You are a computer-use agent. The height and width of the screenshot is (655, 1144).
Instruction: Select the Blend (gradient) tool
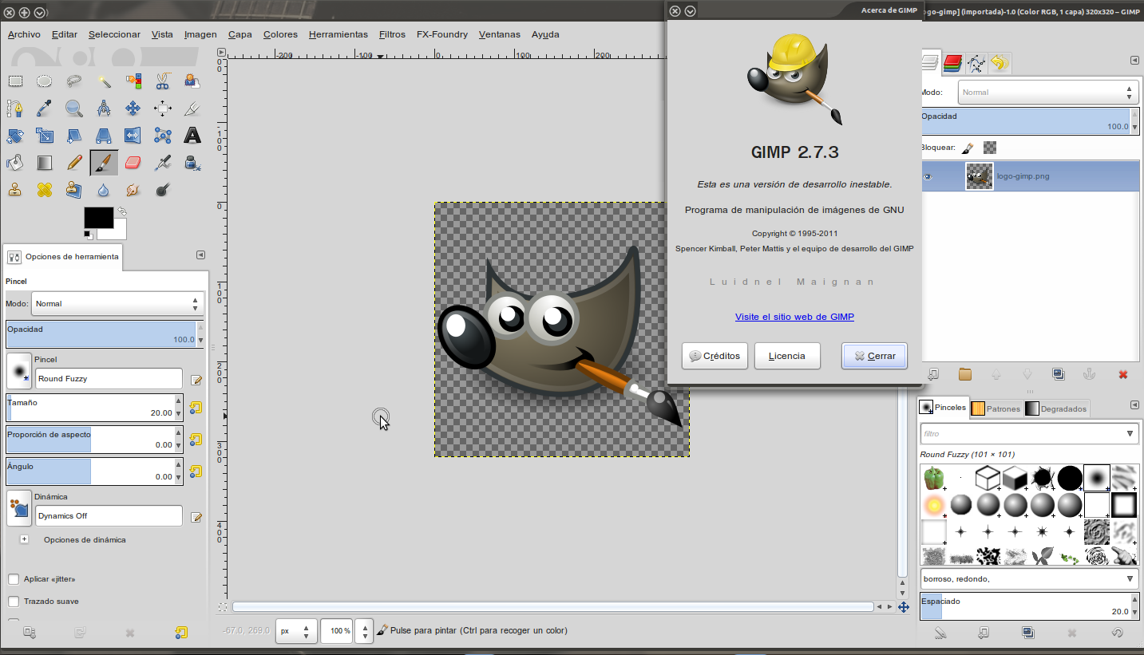(44, 162)
